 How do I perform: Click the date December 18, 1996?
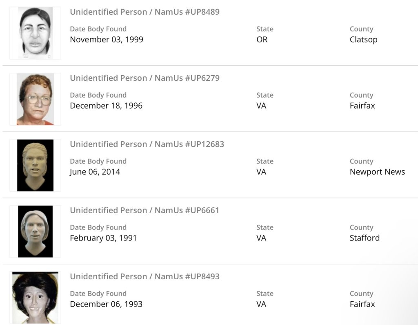[x=106, y=106]
